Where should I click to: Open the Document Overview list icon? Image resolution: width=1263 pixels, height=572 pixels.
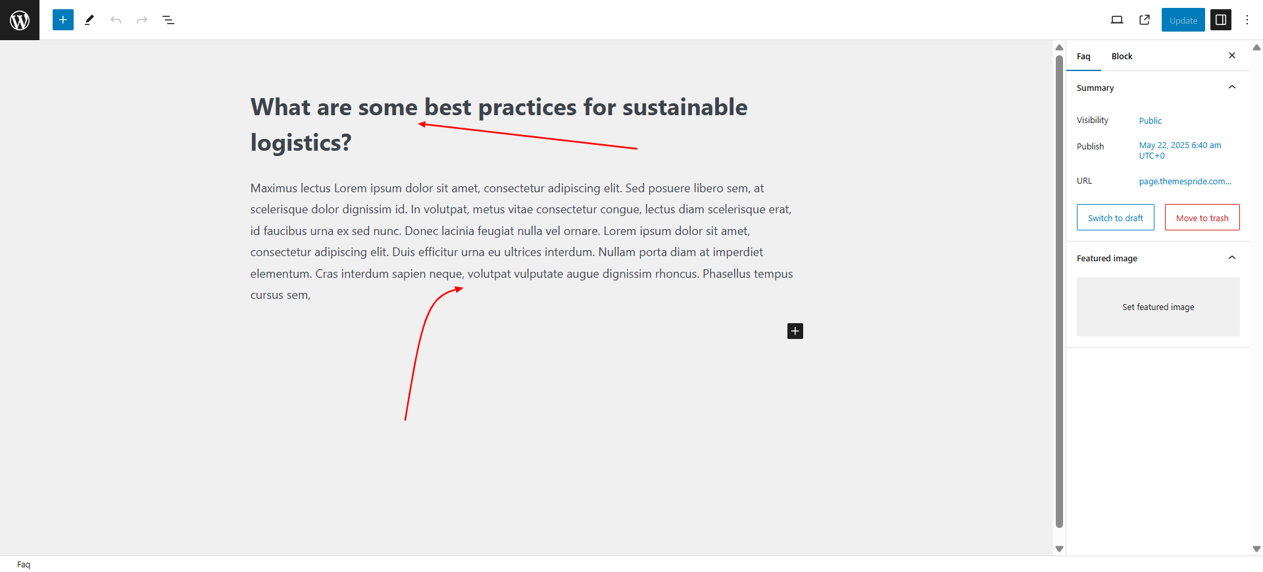[168, 20]
